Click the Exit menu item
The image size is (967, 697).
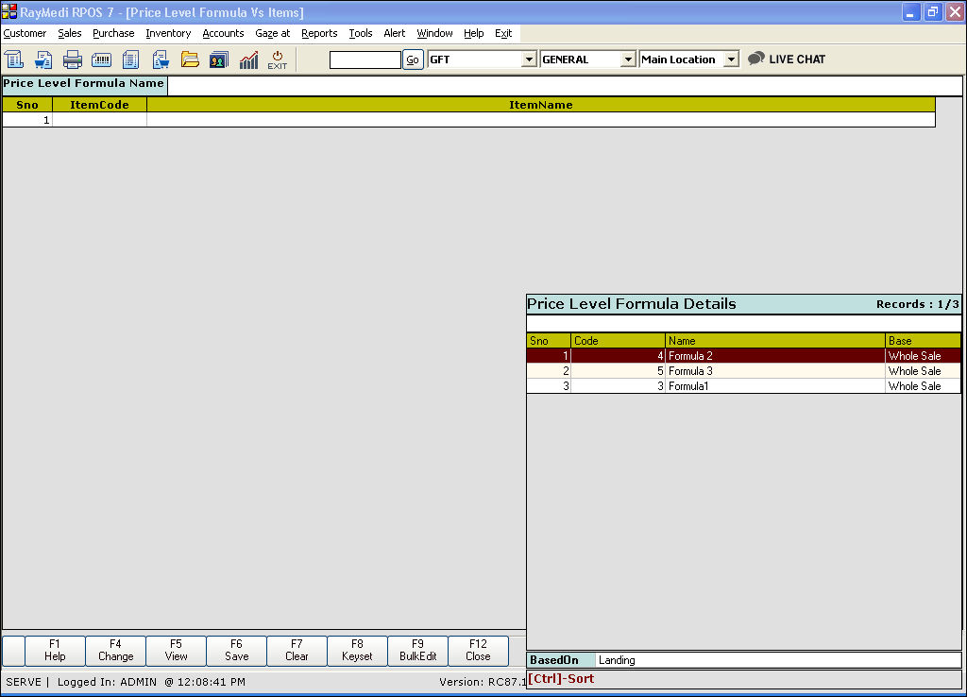coord(503,33)
